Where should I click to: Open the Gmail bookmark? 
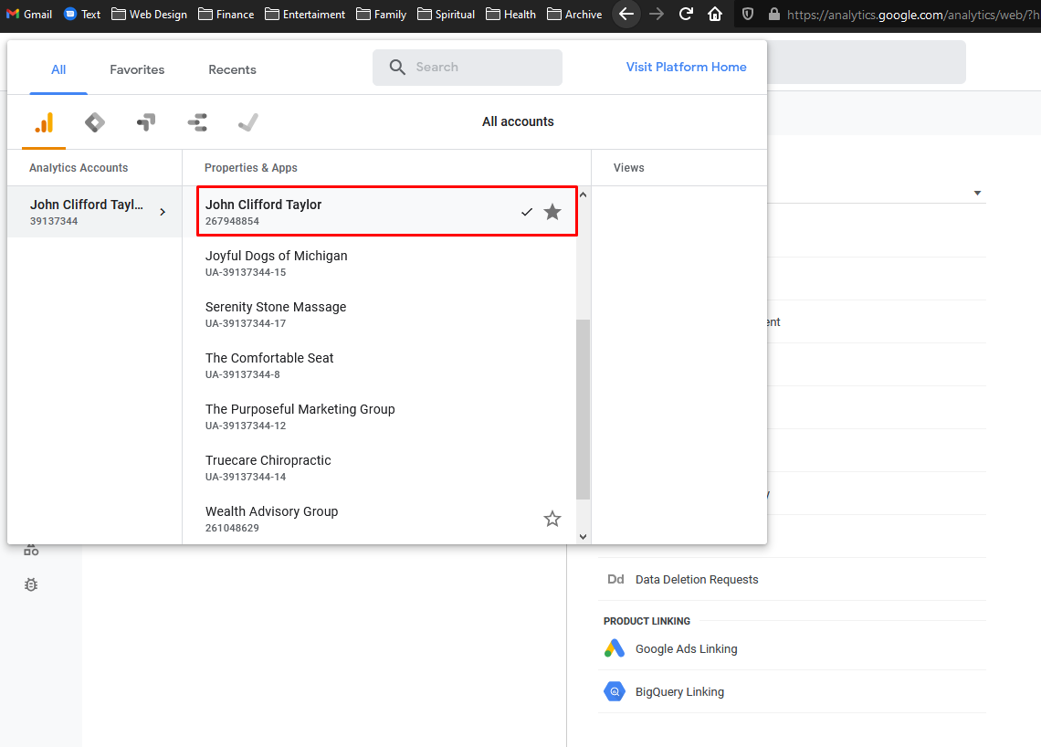point(29,14)
